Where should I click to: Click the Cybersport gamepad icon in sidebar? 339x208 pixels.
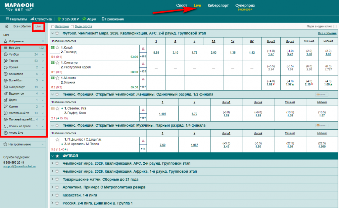click(x=6, y=87)
